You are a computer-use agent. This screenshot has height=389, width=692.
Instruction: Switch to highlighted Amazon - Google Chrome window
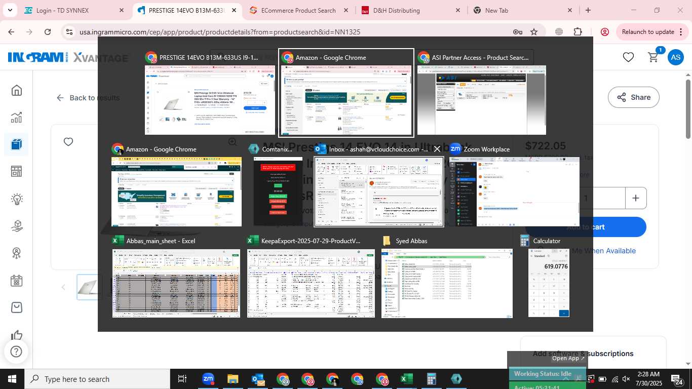pos(346,93)
